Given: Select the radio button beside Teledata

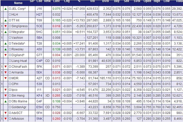Looking at the screenshot, I should click(x=10, y=44).
